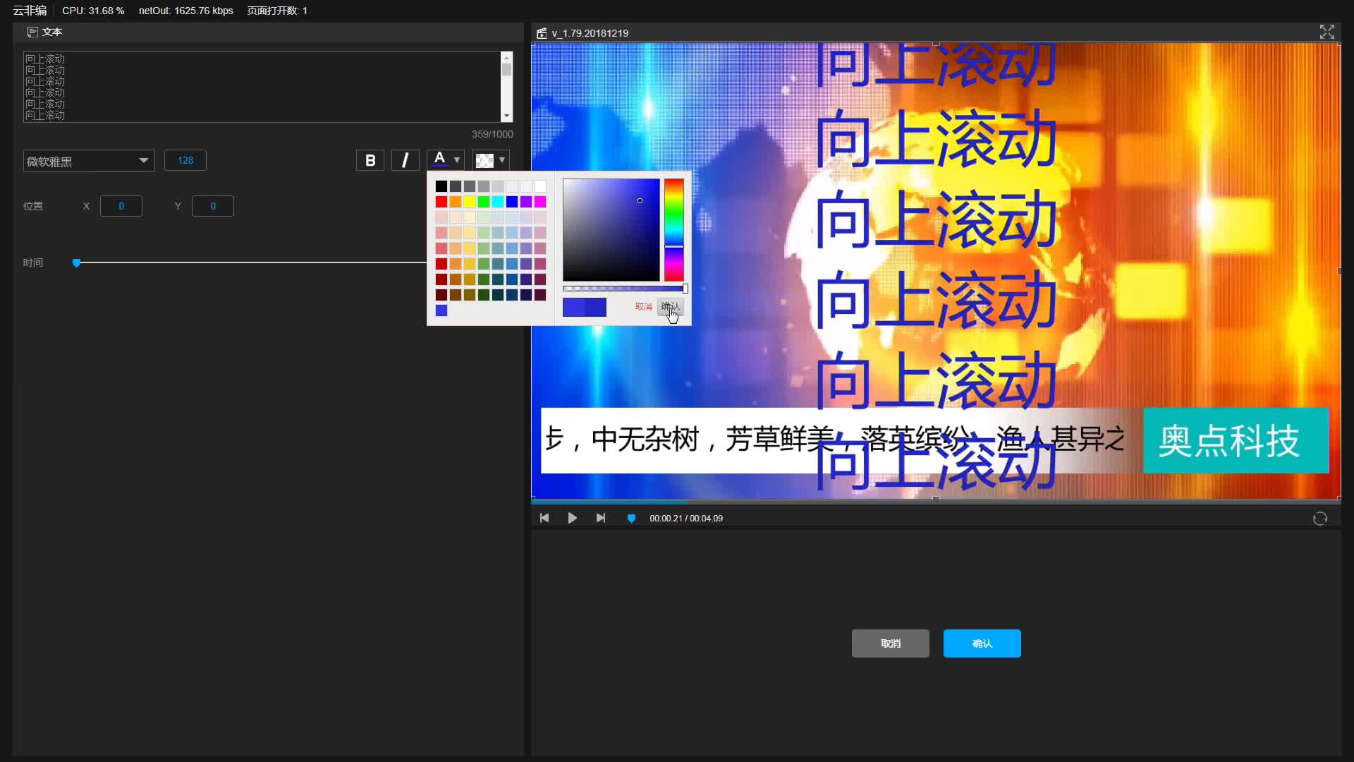Confirm the color with 确认 in picker
Screen dimensions: 1354x762
tap(671, 307)
